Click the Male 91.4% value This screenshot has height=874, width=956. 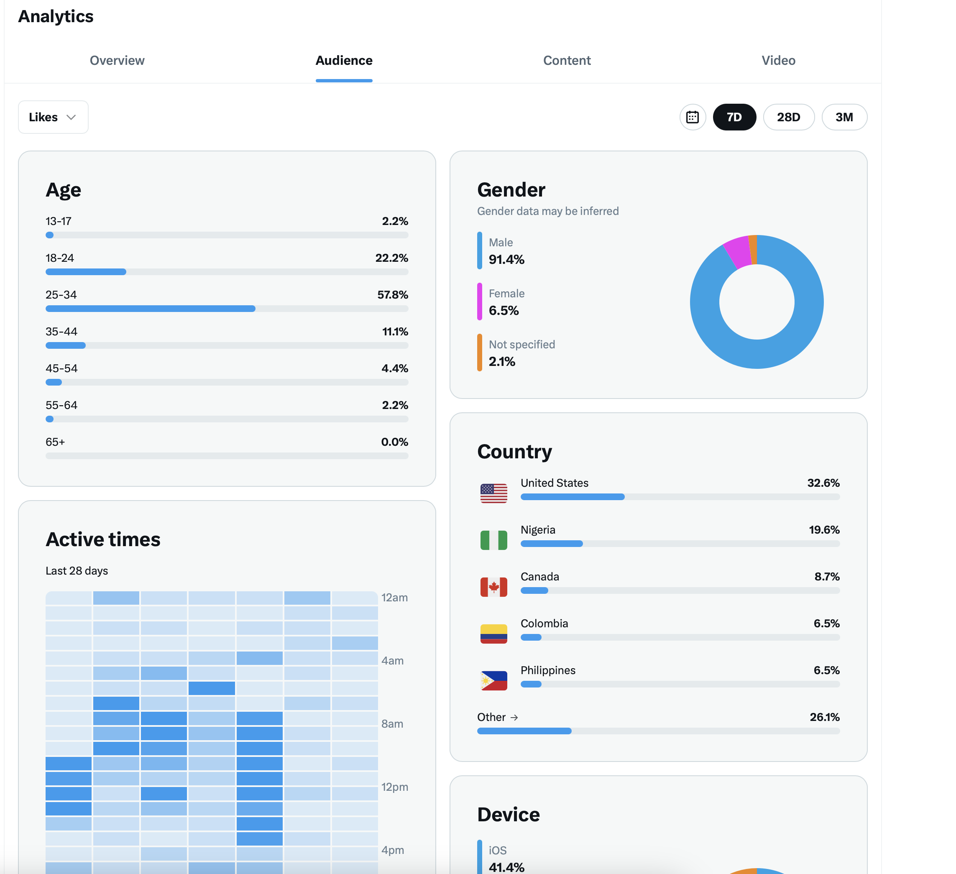pos(506,259)
